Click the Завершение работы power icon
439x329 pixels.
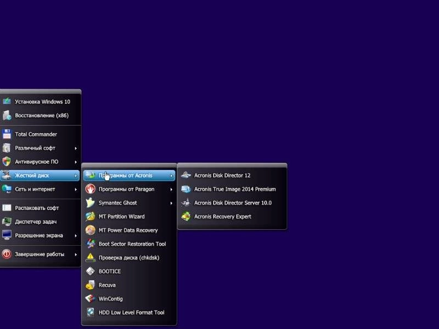coord(7,254)
